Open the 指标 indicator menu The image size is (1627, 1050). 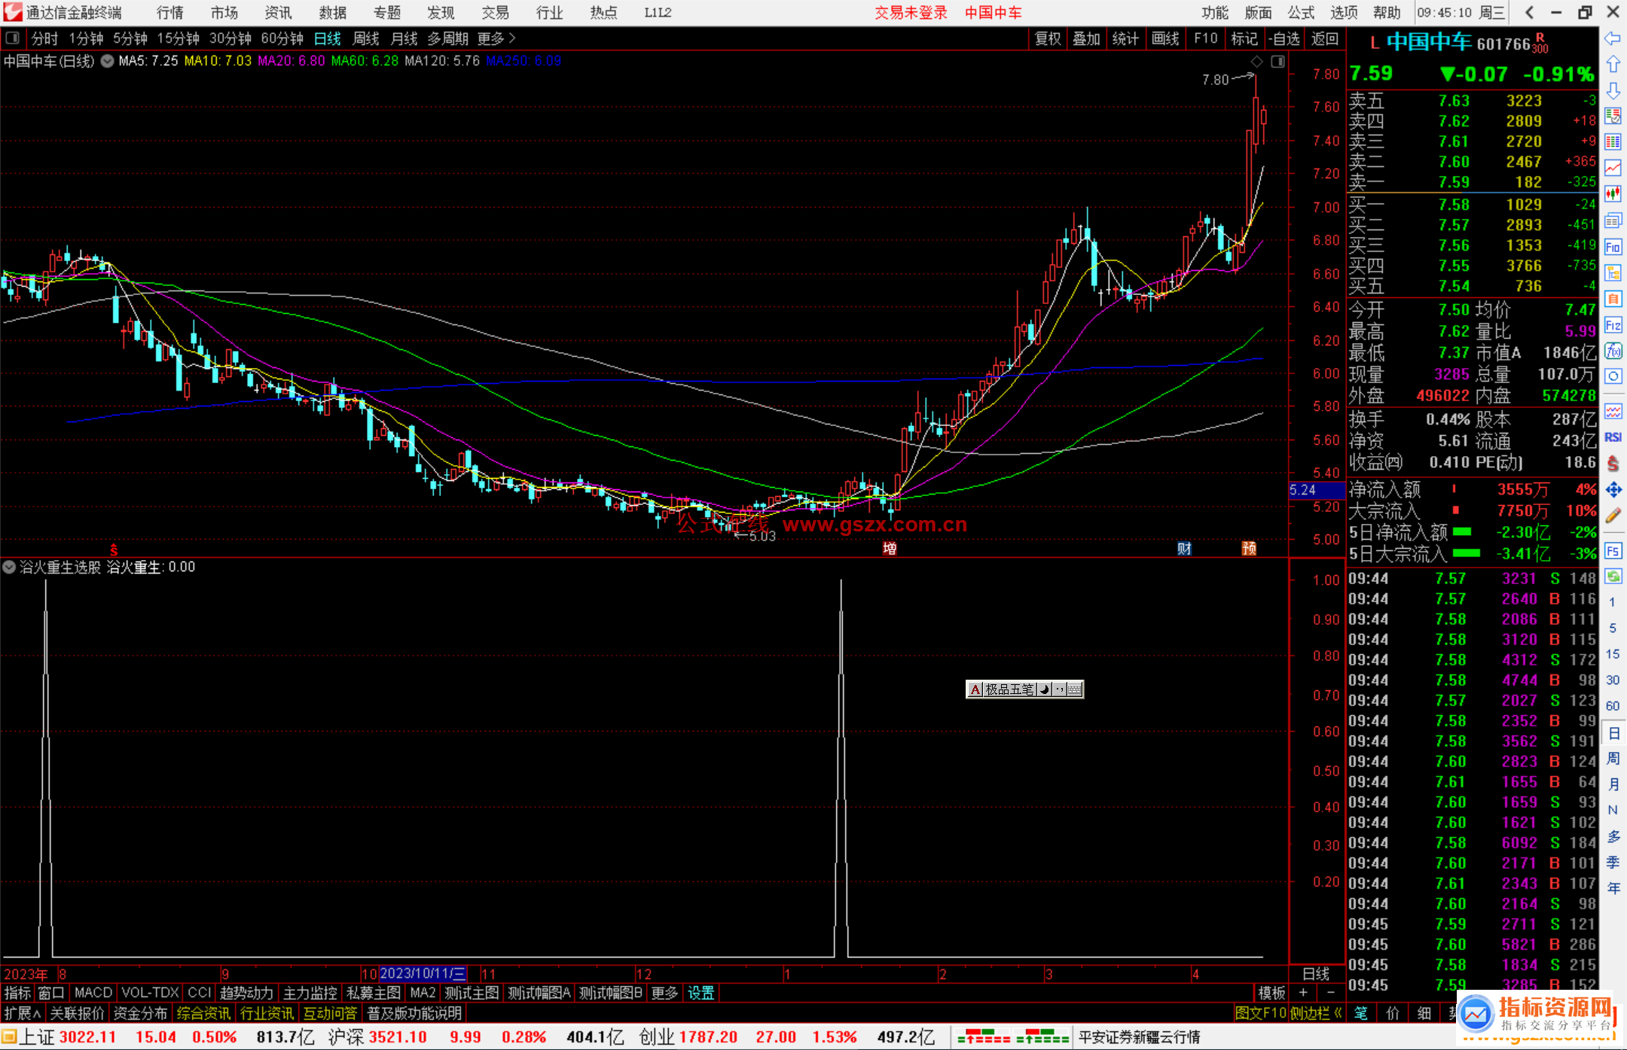(x=17, y=993)
